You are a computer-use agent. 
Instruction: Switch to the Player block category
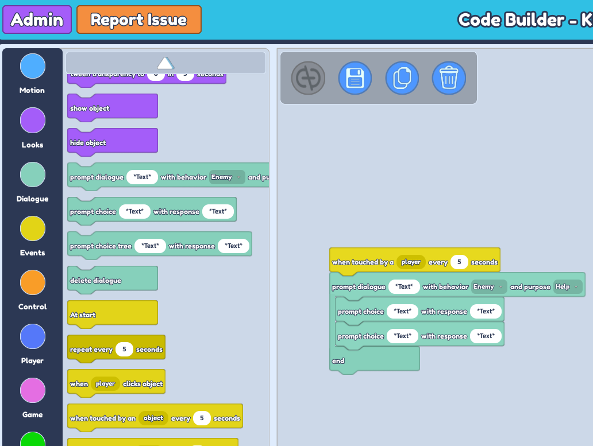(x=33, y=336)
